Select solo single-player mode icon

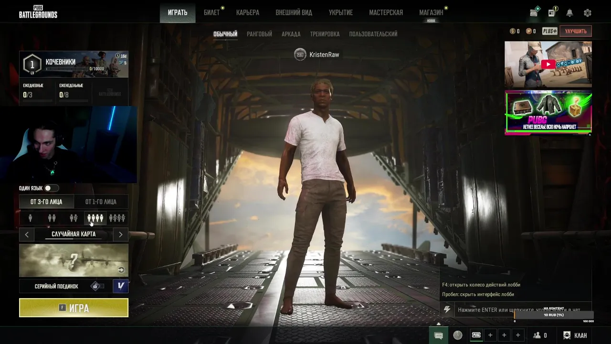coord(30,218)
